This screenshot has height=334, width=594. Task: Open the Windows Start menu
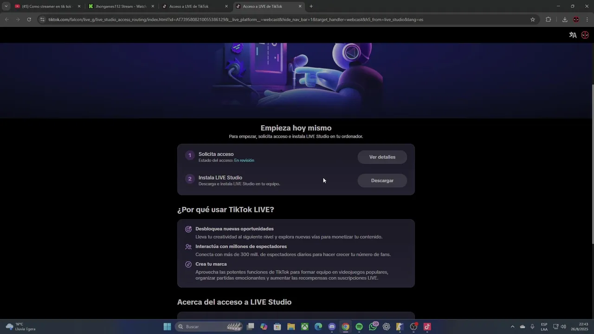(x=167, y=327)
